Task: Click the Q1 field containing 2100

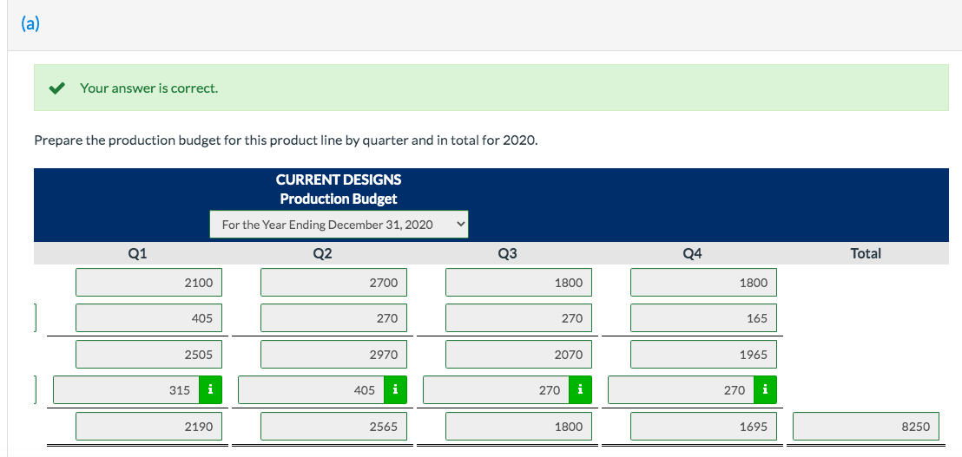Action: point(149,283)
